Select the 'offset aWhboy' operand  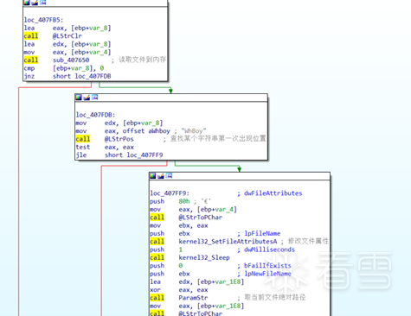146,131
